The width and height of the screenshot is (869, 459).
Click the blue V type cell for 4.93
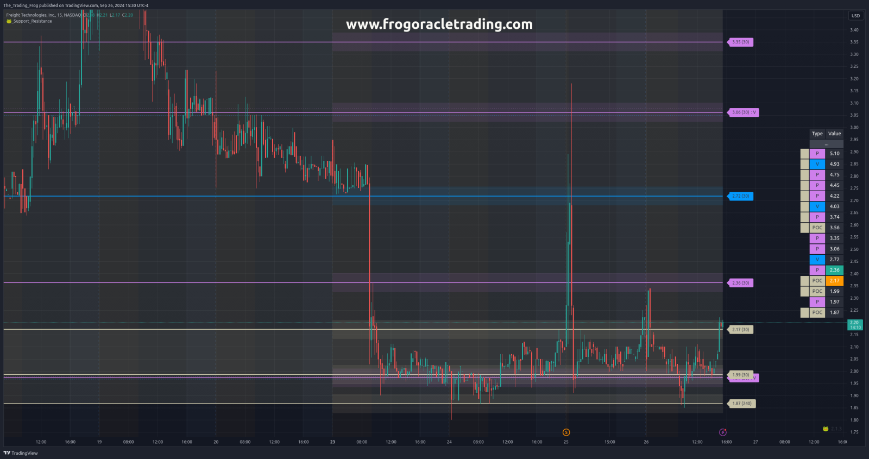[817, 164]
